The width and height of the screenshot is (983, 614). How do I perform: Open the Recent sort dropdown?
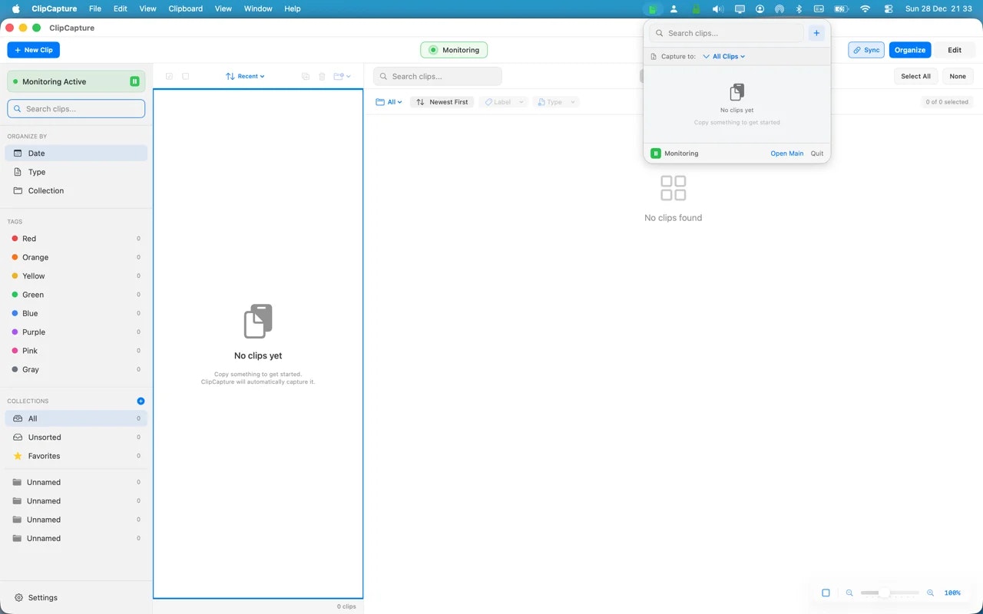coord(245,76)
